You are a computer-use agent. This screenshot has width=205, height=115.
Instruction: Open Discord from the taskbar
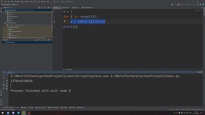pos(13,113)
